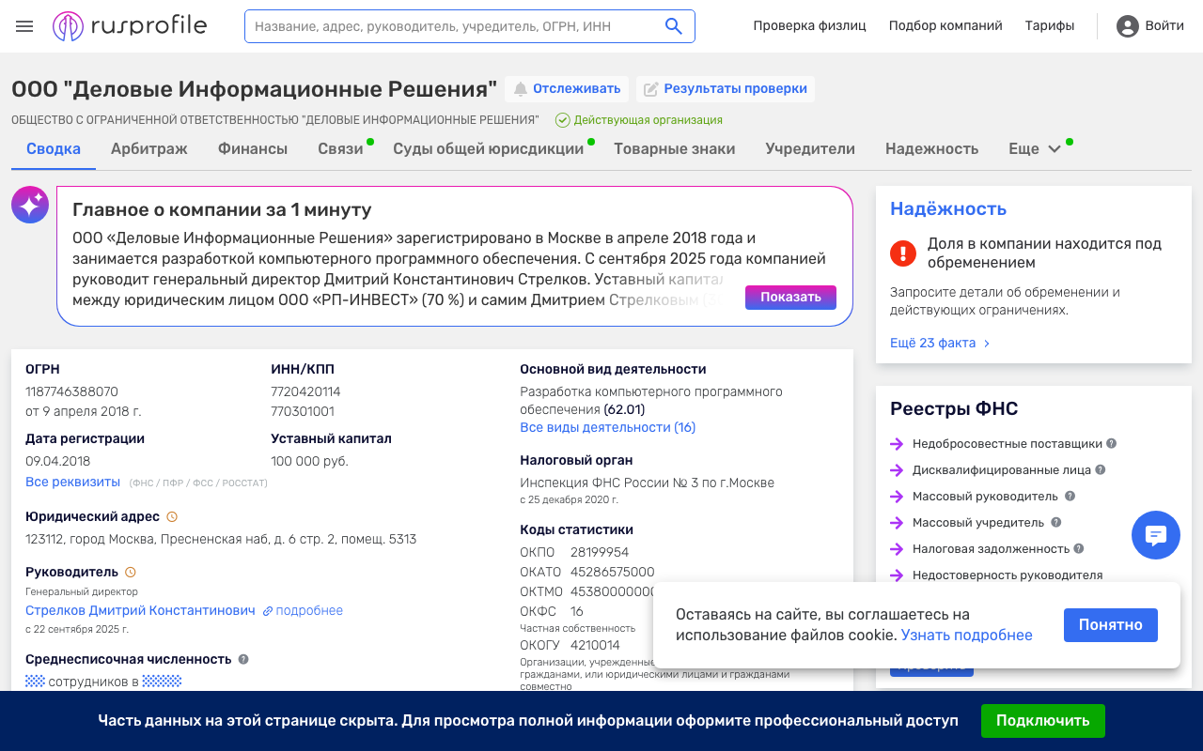Screen dimensions: 1203x751
Task: Click the ОКПО code 28199954
Action: coord(600,552)
